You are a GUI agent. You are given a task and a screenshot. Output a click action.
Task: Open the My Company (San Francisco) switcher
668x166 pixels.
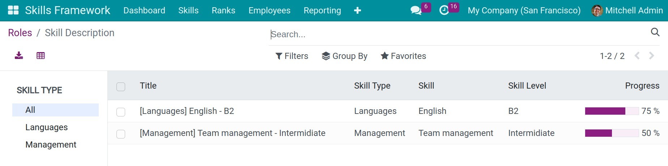coord(524,10)
